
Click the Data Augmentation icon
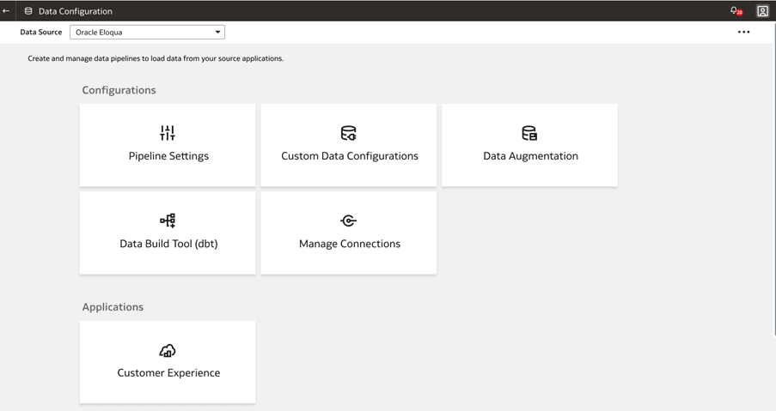(529, 133)
